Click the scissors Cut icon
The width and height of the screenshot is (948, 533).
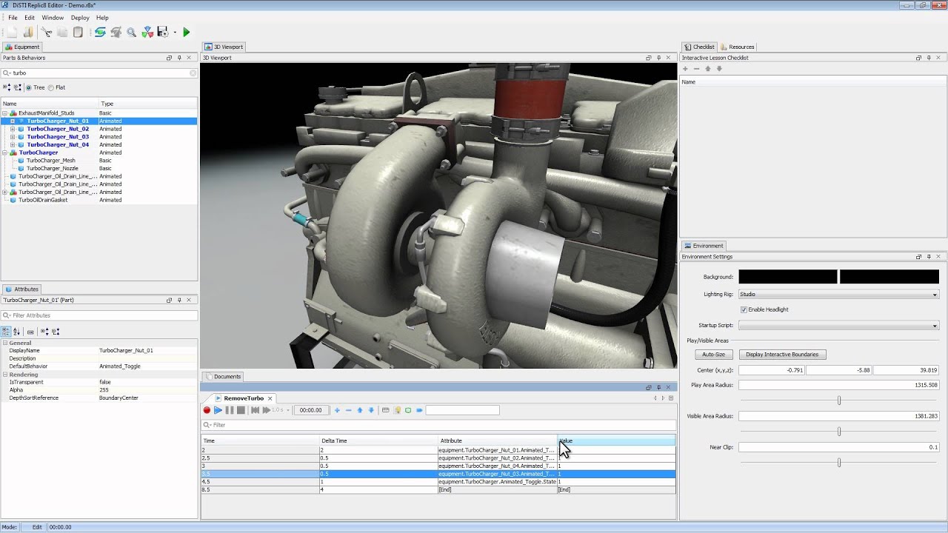47,33
